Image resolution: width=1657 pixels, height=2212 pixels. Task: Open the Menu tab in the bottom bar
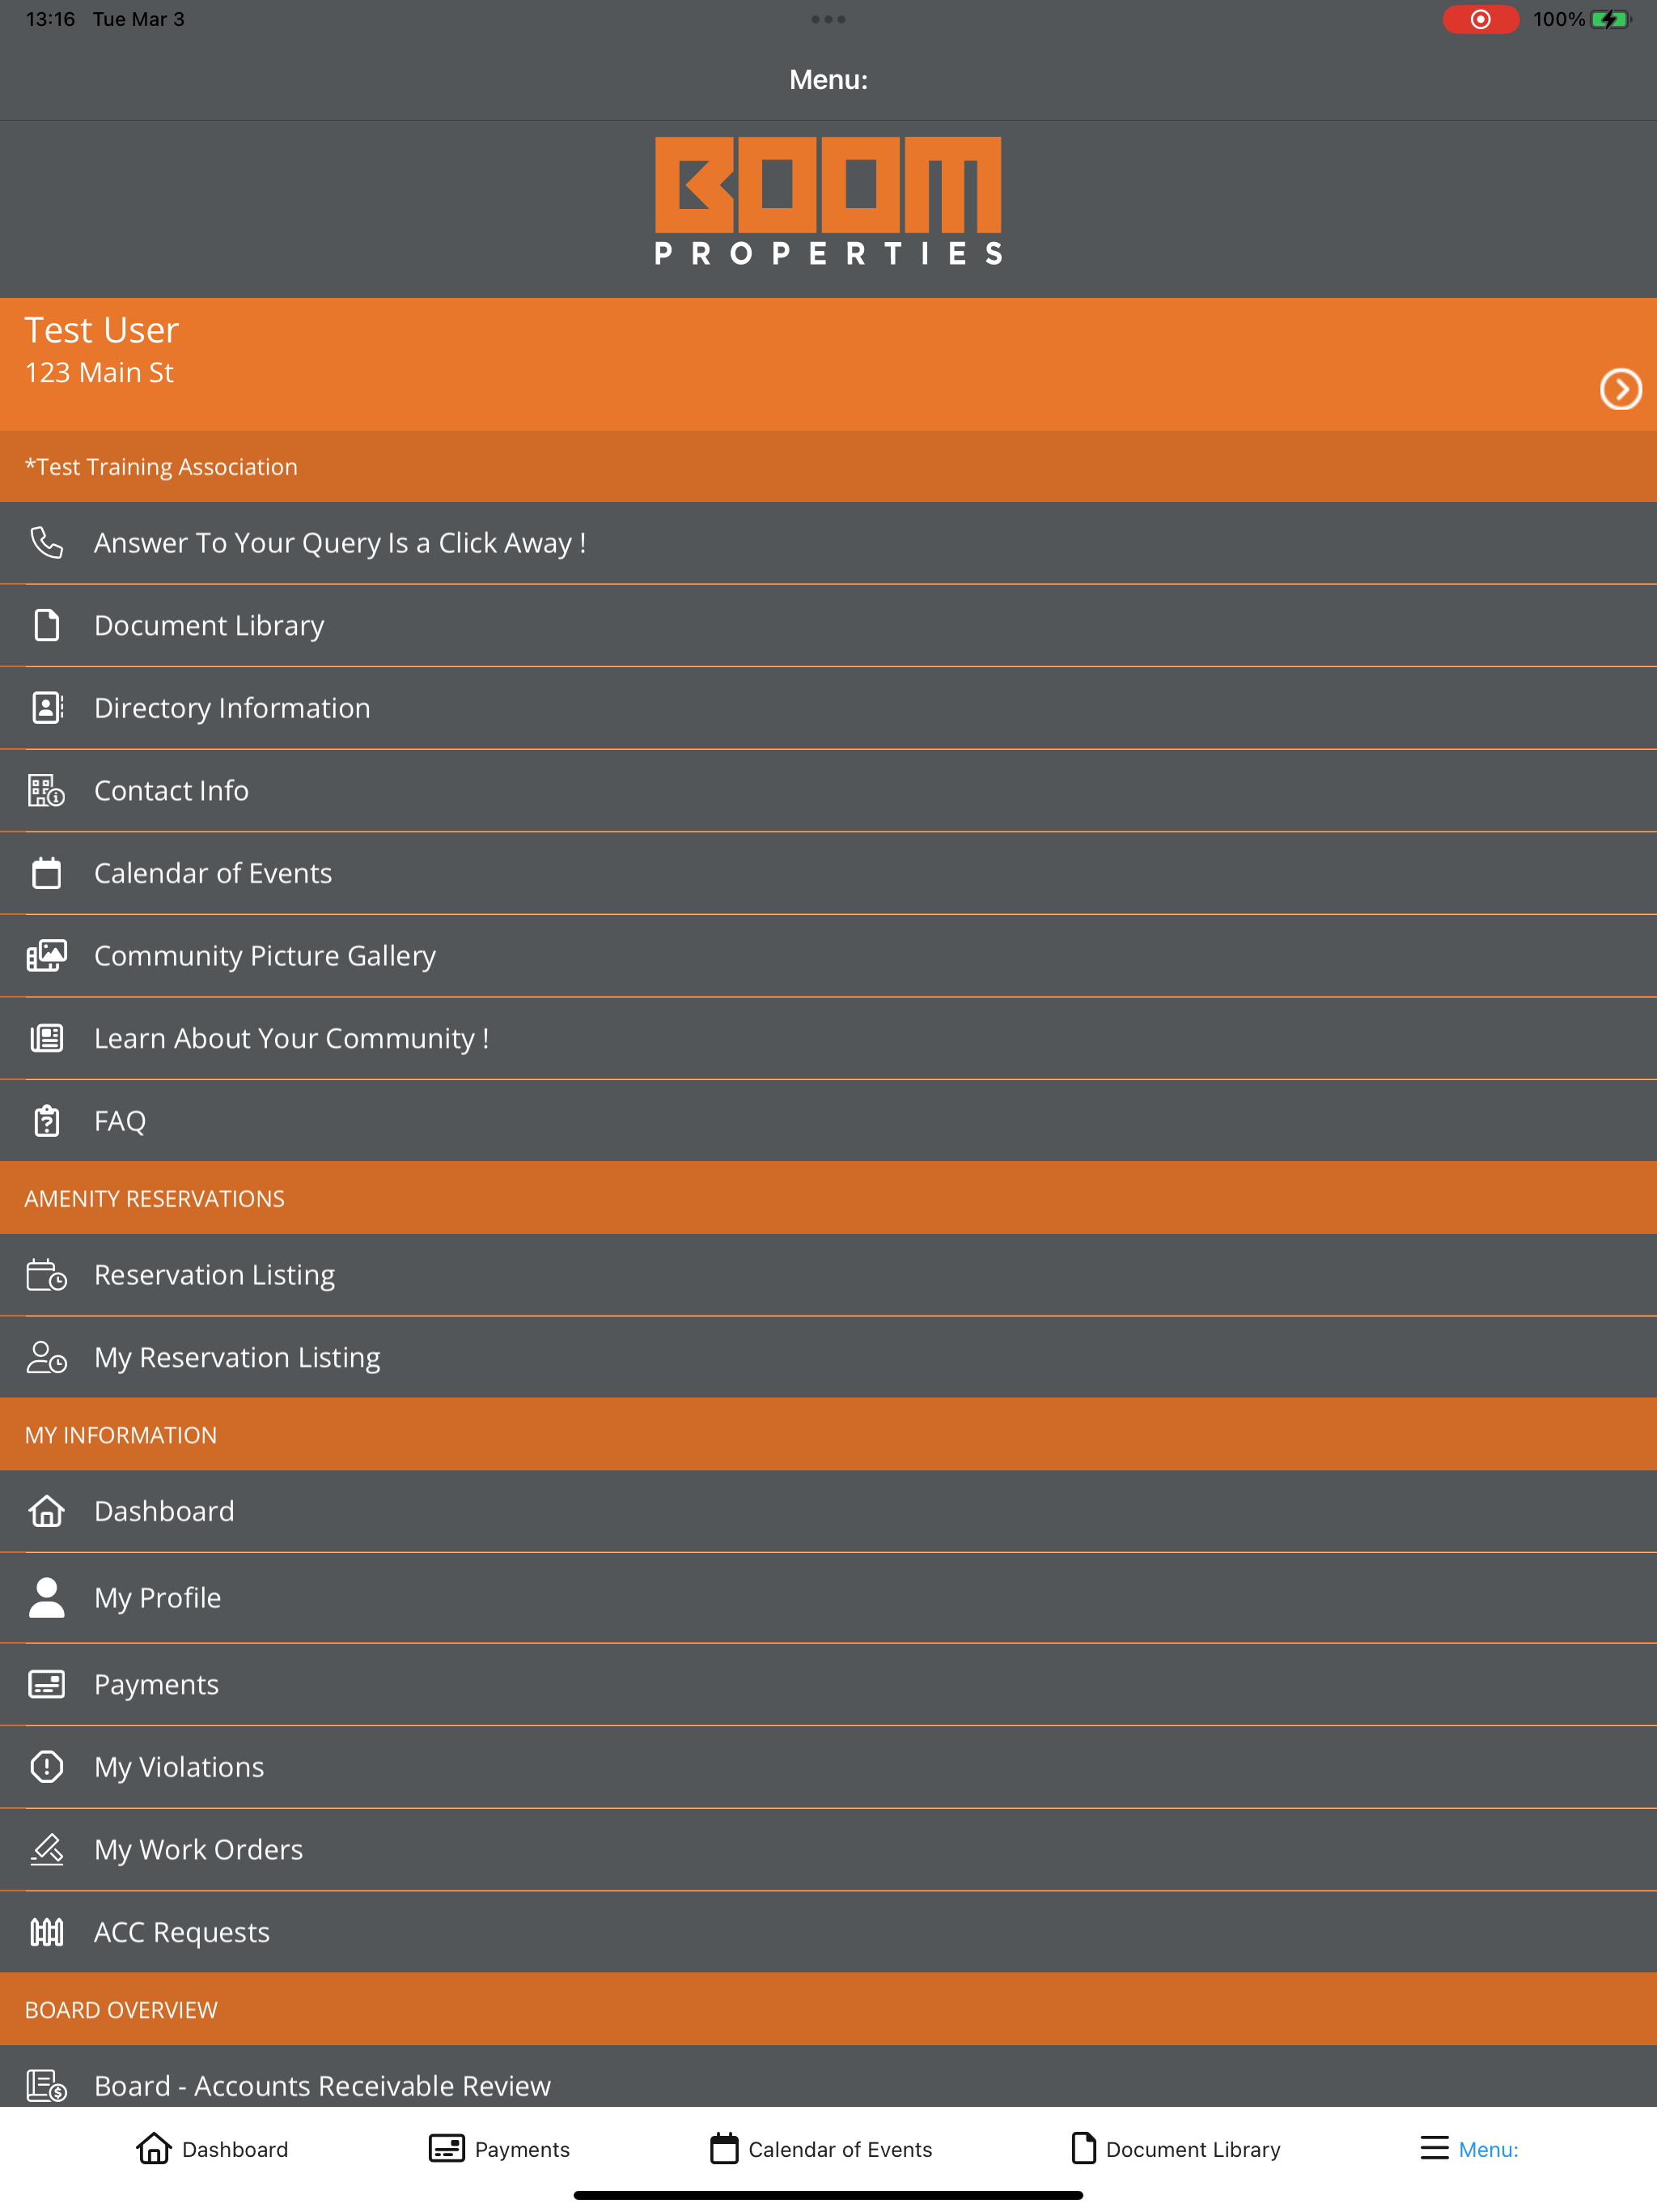1469,2149
